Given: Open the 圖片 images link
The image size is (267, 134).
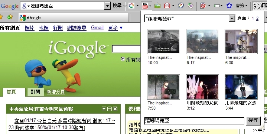Looking at the screenshot, I should pyautogui.click(x=30, y=28).
